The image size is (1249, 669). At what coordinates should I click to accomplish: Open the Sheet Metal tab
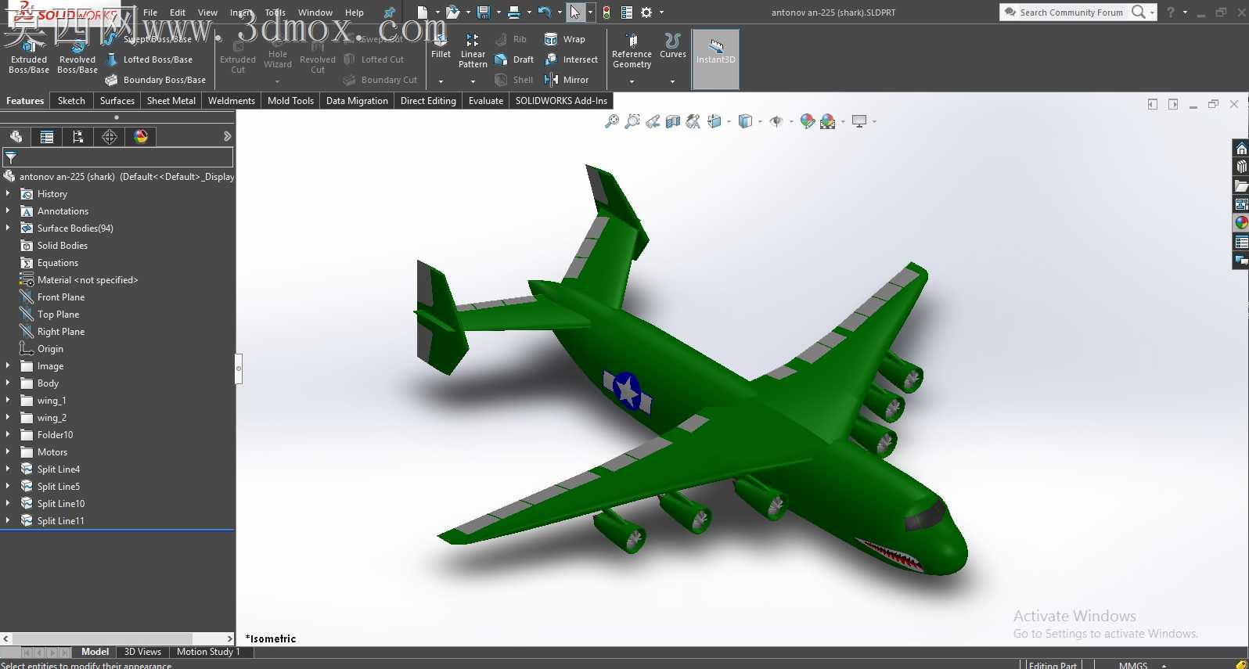[x=171, y=101]
